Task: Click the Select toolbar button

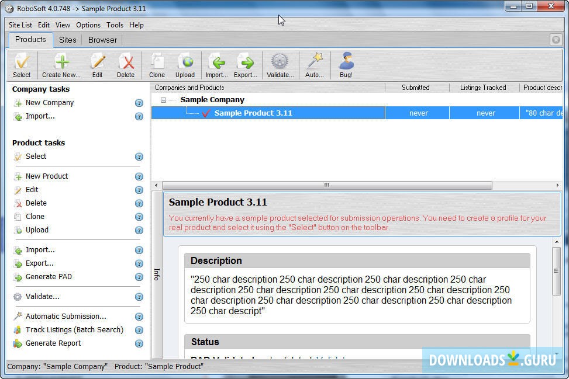Action: click(22, 65)
